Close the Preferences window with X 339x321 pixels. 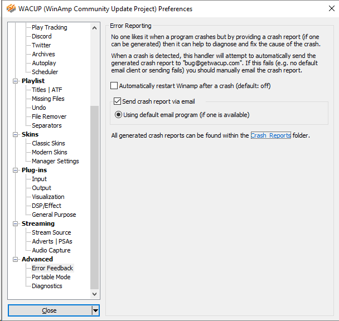click(331, 8)
